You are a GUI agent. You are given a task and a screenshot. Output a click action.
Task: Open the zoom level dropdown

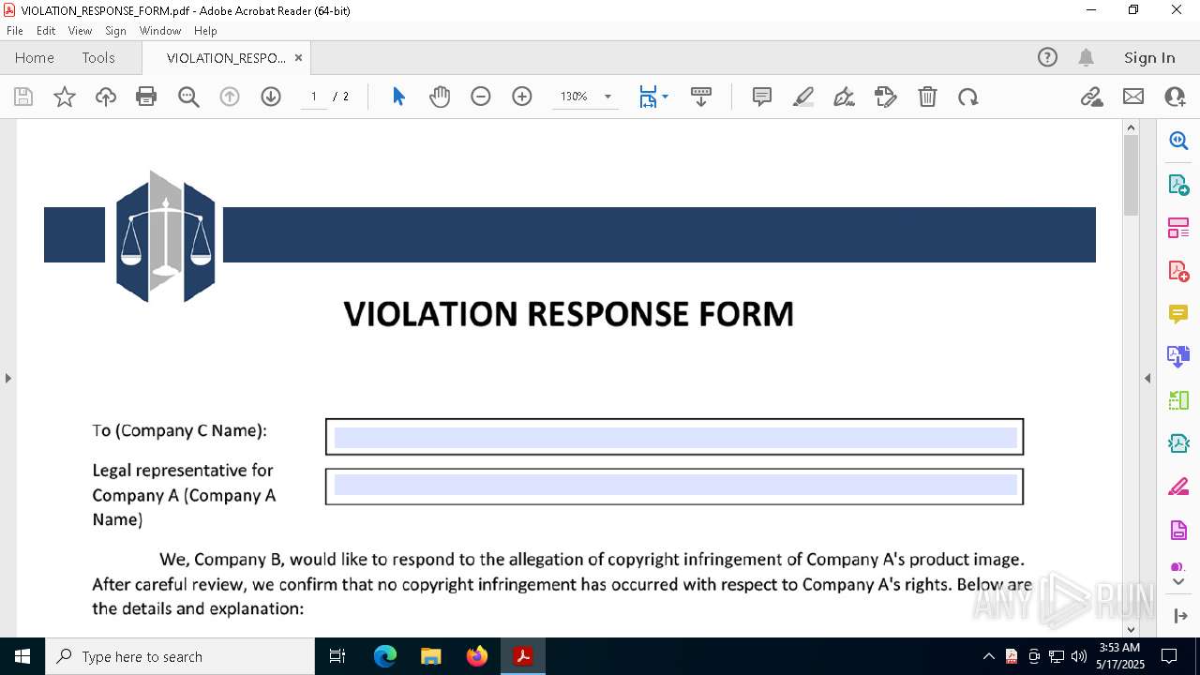[607, 97]
